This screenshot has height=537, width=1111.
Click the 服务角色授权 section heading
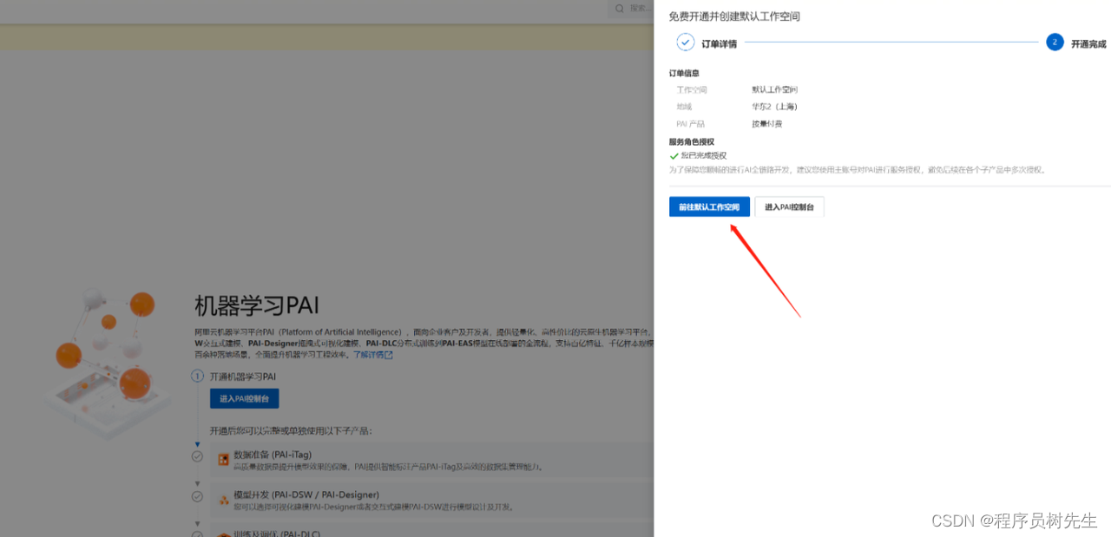point(691,141)
